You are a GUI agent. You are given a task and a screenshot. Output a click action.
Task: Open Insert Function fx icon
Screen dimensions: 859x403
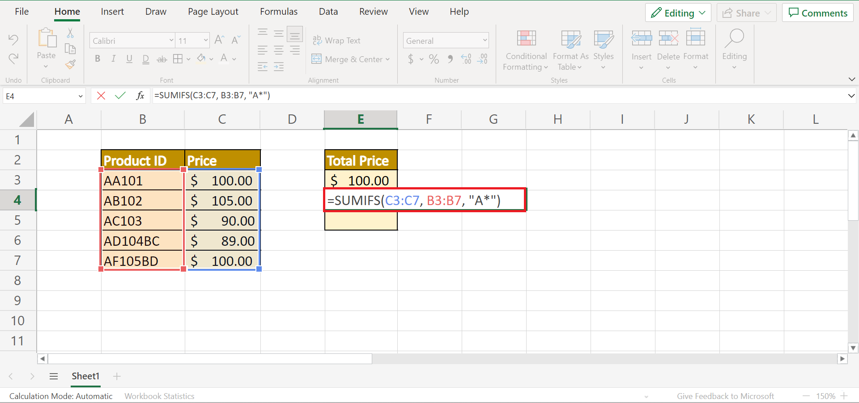click(140, 96)
